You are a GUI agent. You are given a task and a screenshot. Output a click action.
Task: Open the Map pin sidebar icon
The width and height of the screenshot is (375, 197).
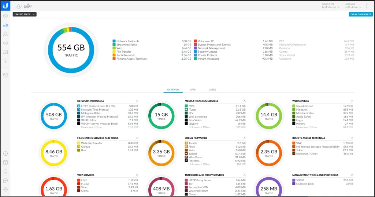click(x=5, y=34)
